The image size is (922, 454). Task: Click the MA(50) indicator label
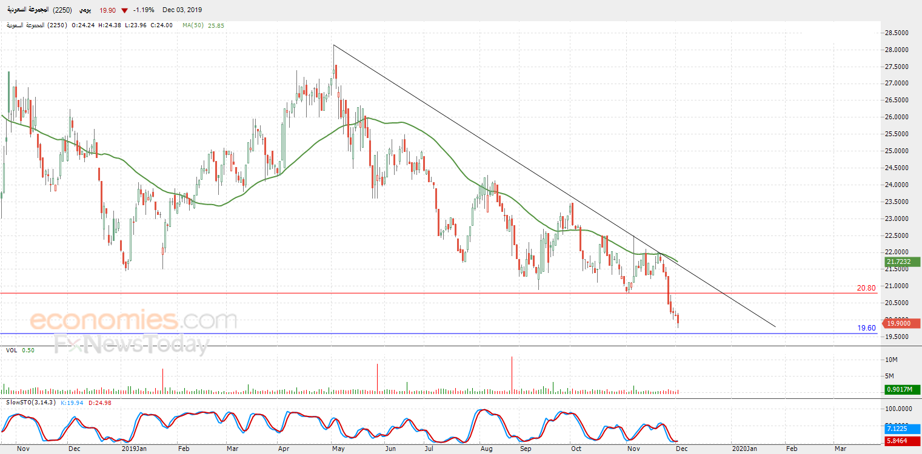(x=193, y=25)
